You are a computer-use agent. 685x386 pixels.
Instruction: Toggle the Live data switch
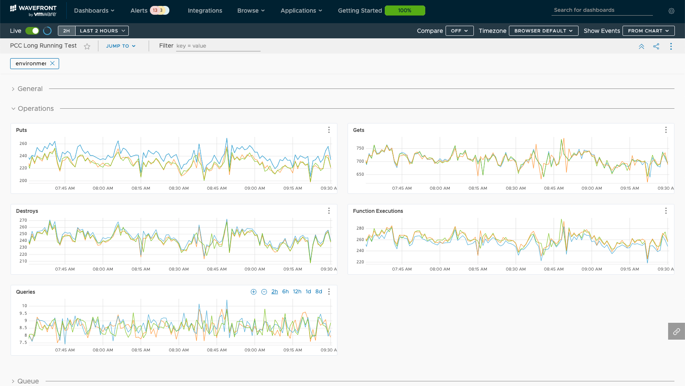click(x=32, y=31)
